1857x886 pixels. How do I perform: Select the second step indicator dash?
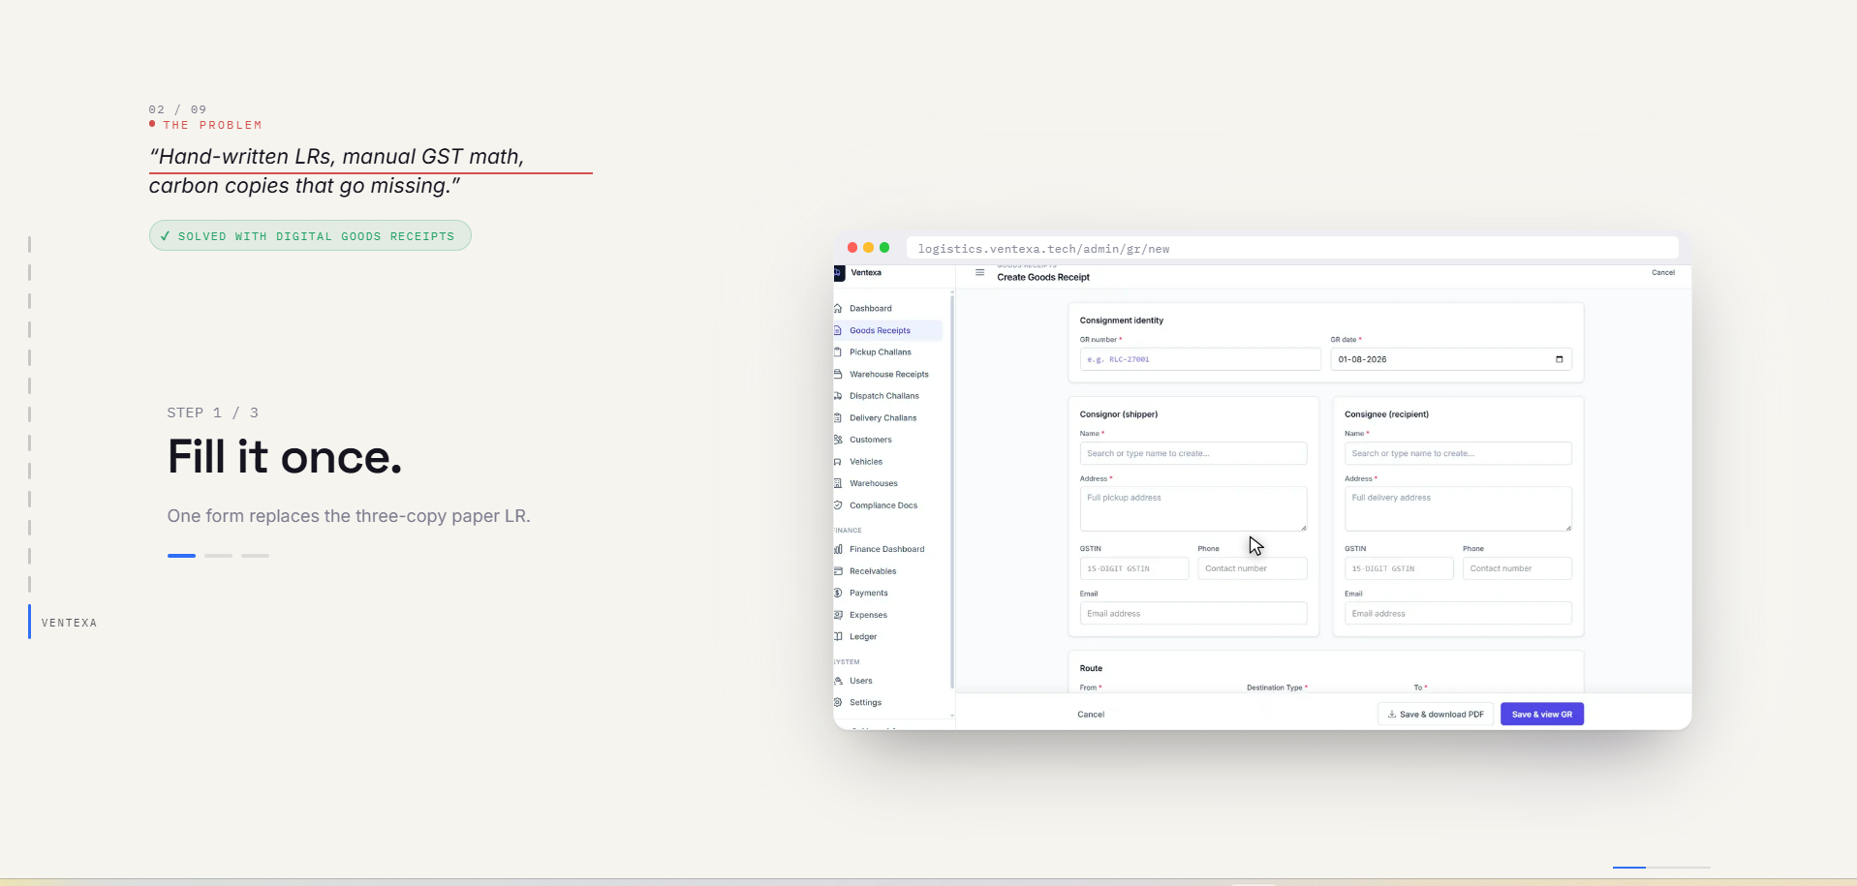click(218, 556)
